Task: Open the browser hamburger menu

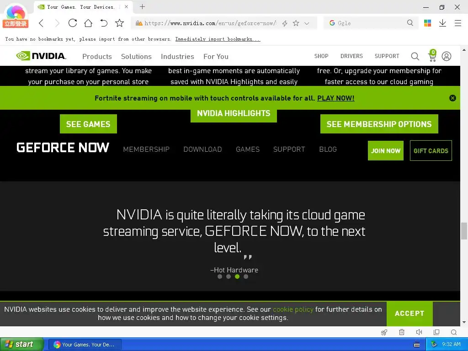Action: tap(458, 23)
